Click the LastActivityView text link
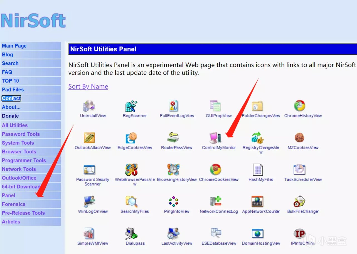Screen dimensions: 357x254 (x=177, y=243)
